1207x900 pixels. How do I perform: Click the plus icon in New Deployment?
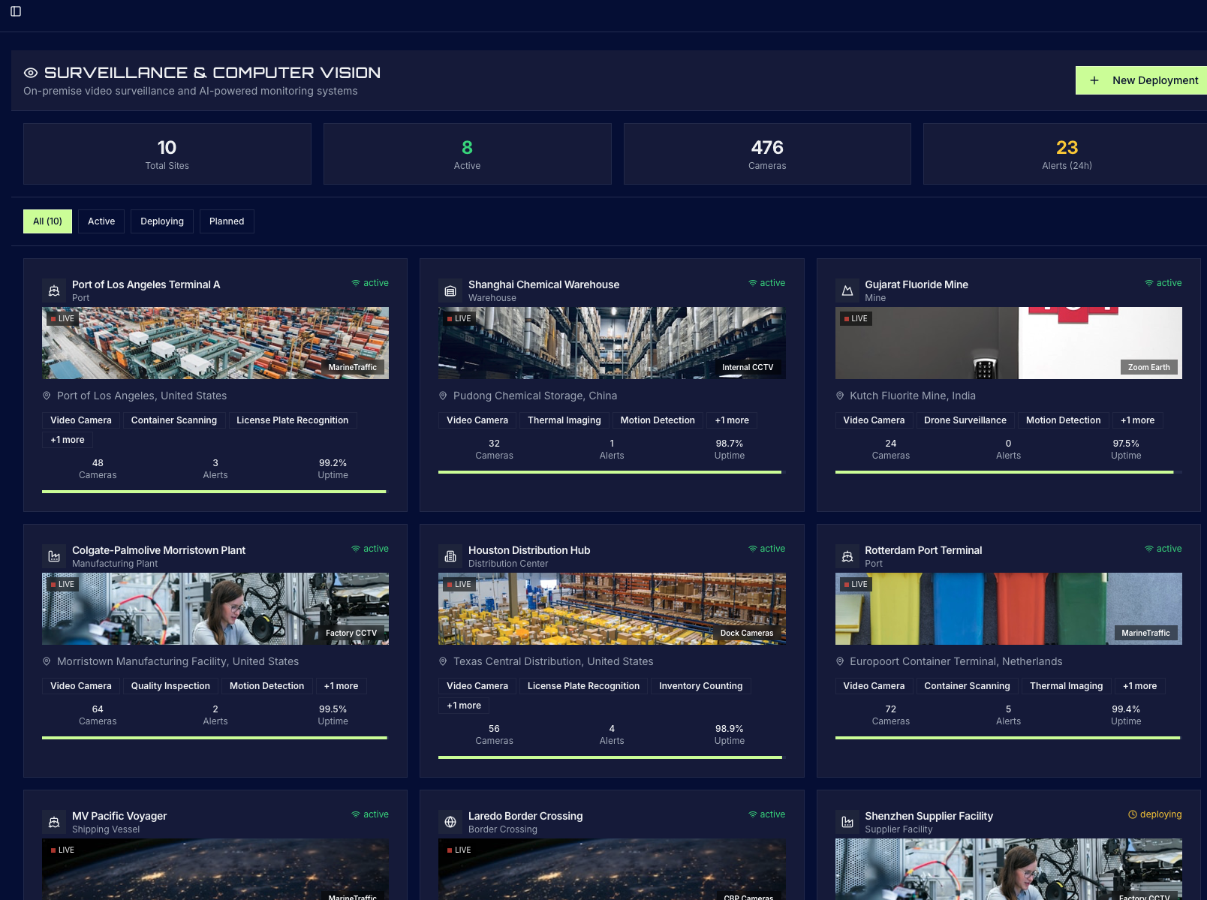coord(1094,80)
